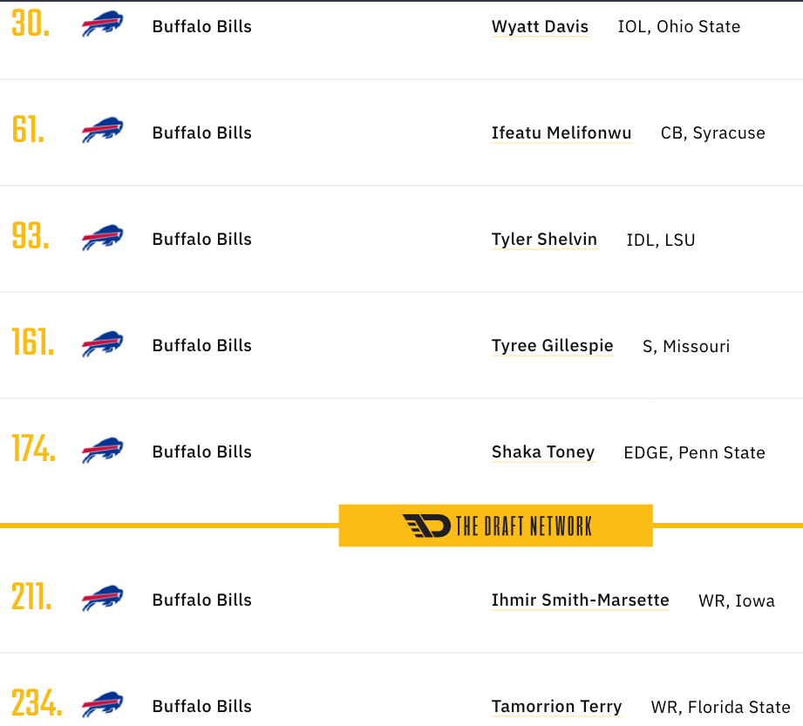Click pick number 174
Viewport: 803px width, 726px height.
(x=33, y=449)
